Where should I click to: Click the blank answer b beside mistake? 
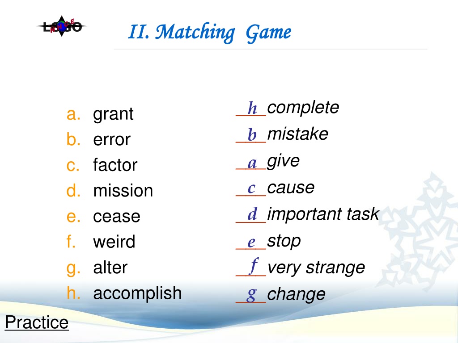[x=251, y=134]
